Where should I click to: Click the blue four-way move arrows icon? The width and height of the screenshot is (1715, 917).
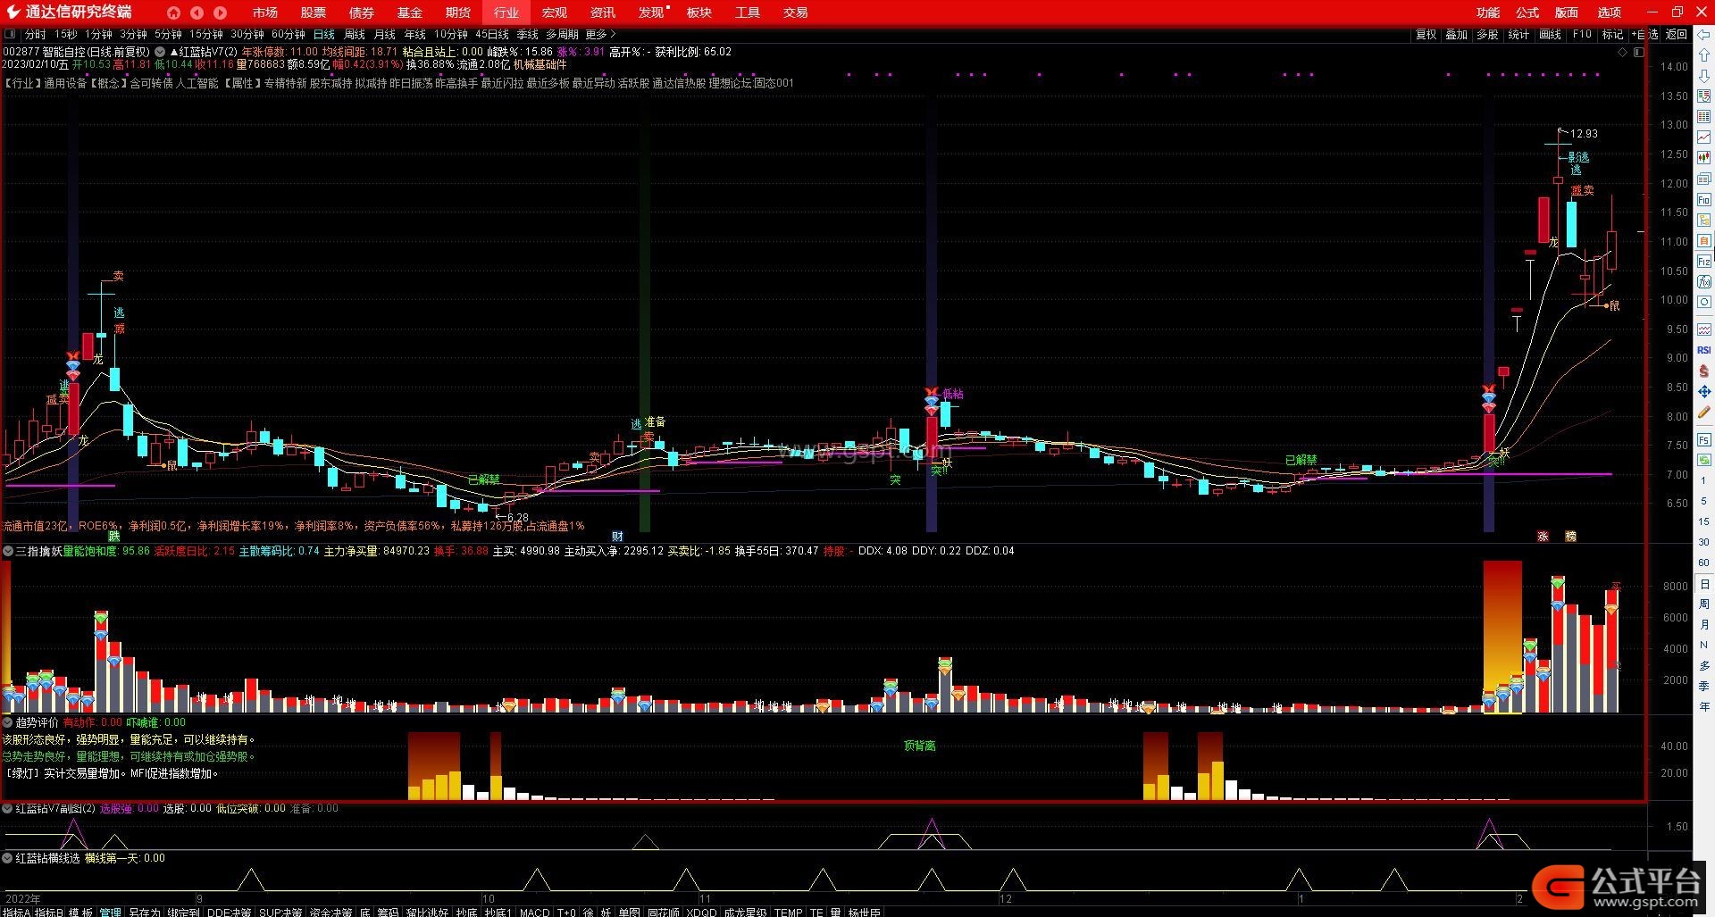[x=1704, y=391]
